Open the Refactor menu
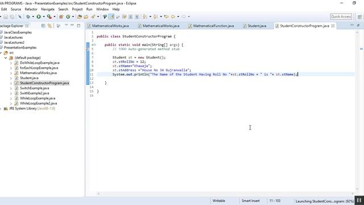This screenshot has height=205, width=364. [31, 9]
